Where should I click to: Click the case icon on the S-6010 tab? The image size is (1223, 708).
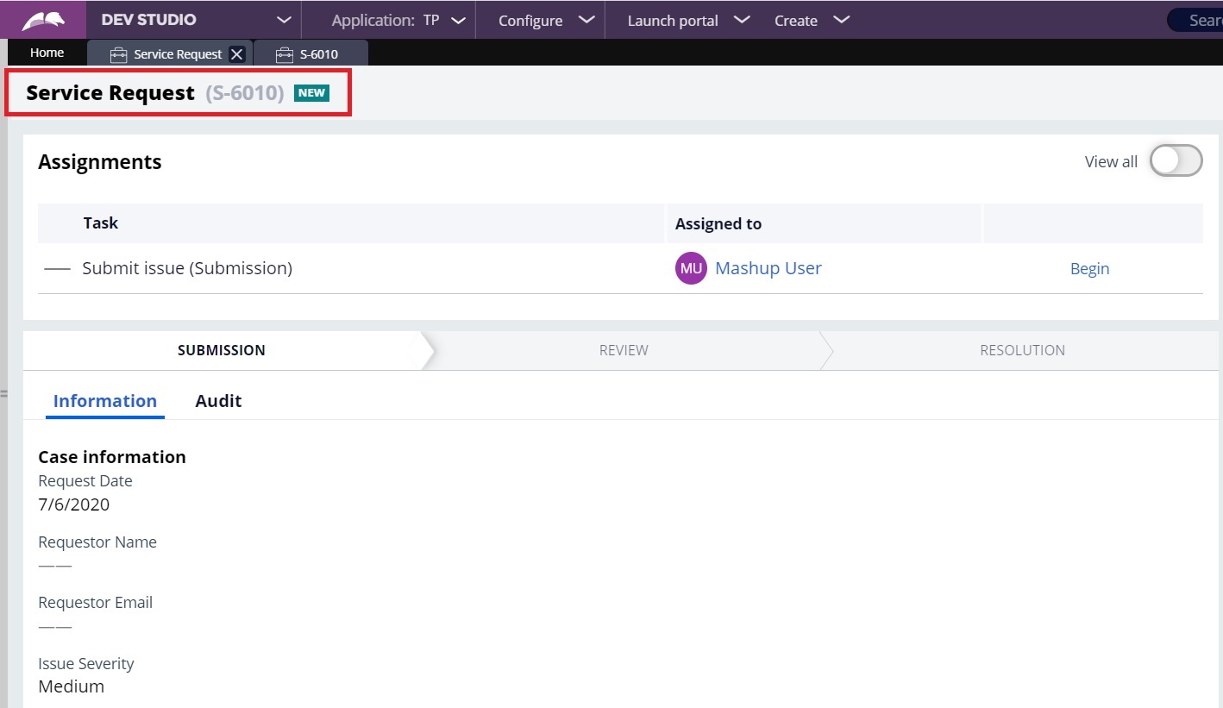pos(285,53)
